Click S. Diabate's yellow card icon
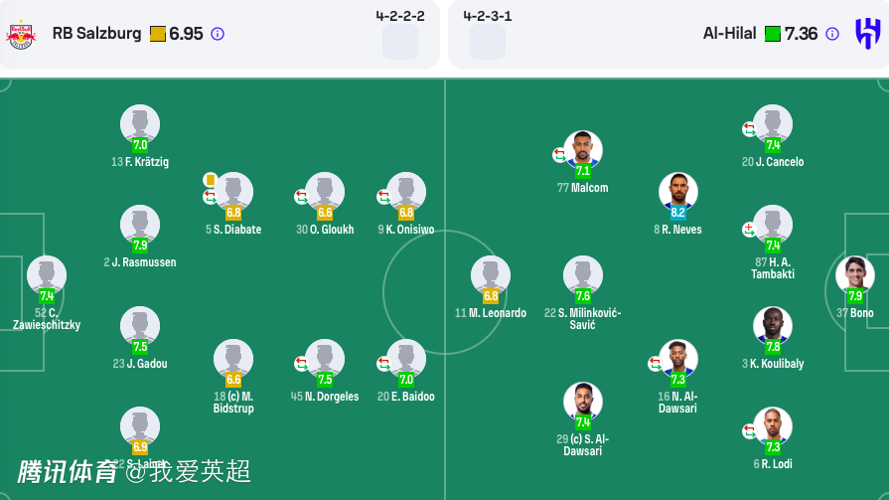 point(210,180)
